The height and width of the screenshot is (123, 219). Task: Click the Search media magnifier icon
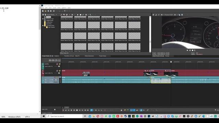[x=90, y=15]
